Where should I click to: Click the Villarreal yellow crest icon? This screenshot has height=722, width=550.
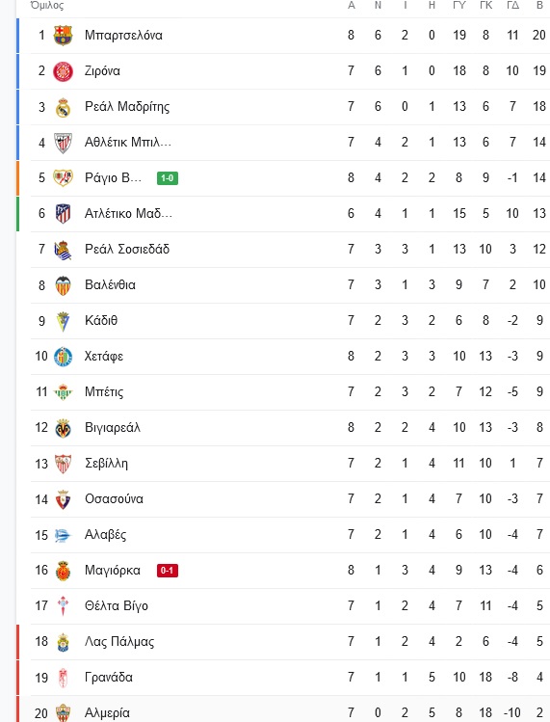click(63, 428)
